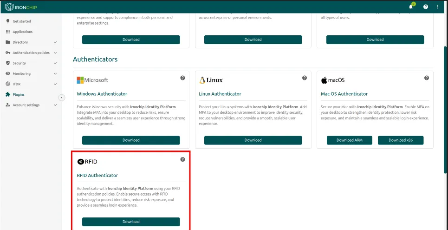
Task: Expand the ITDR submenu chevron
Action: point(55,84)
